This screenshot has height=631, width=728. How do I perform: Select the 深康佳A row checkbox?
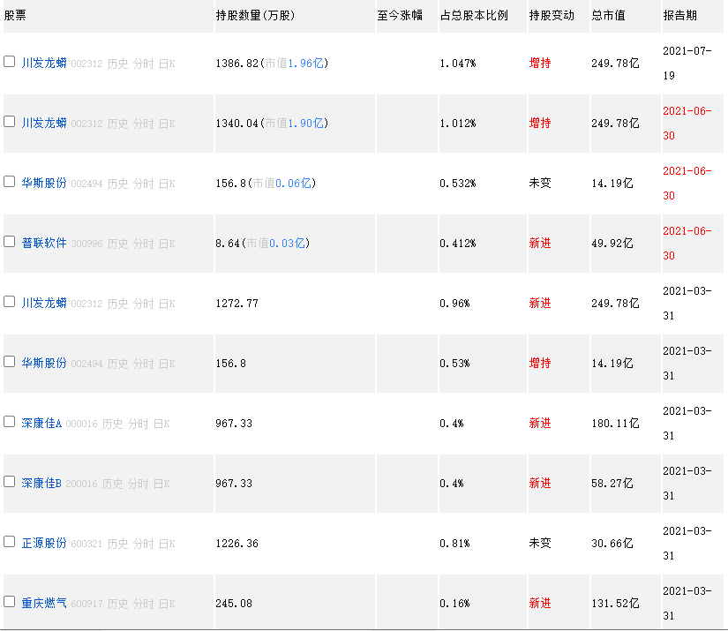pos(10,421)
